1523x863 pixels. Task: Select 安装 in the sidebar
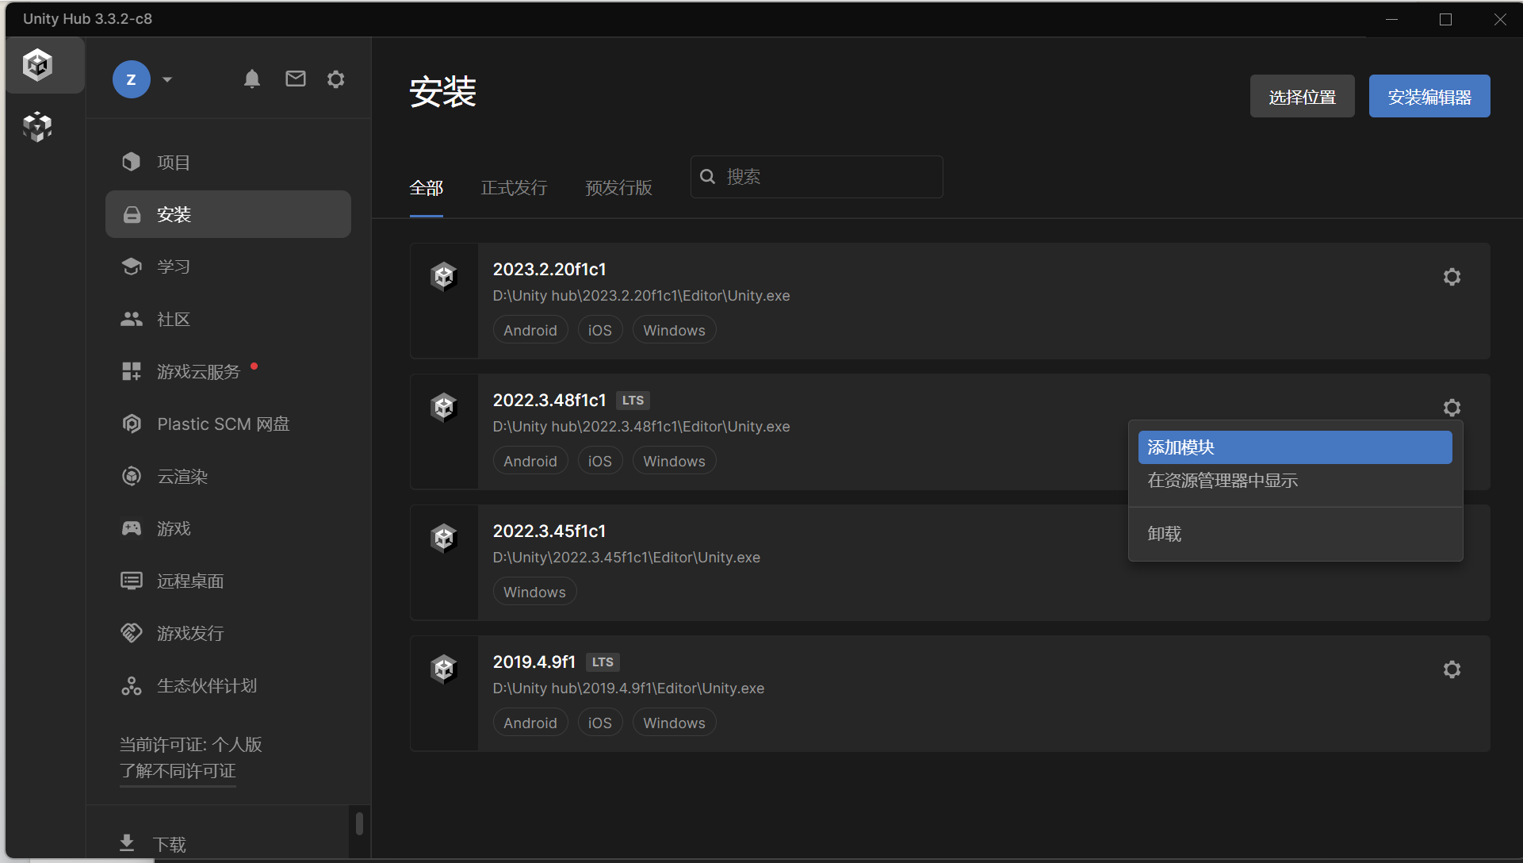[228, 214]
